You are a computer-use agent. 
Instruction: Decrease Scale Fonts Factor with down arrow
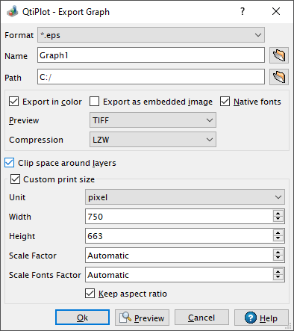(x=278, y=277)
